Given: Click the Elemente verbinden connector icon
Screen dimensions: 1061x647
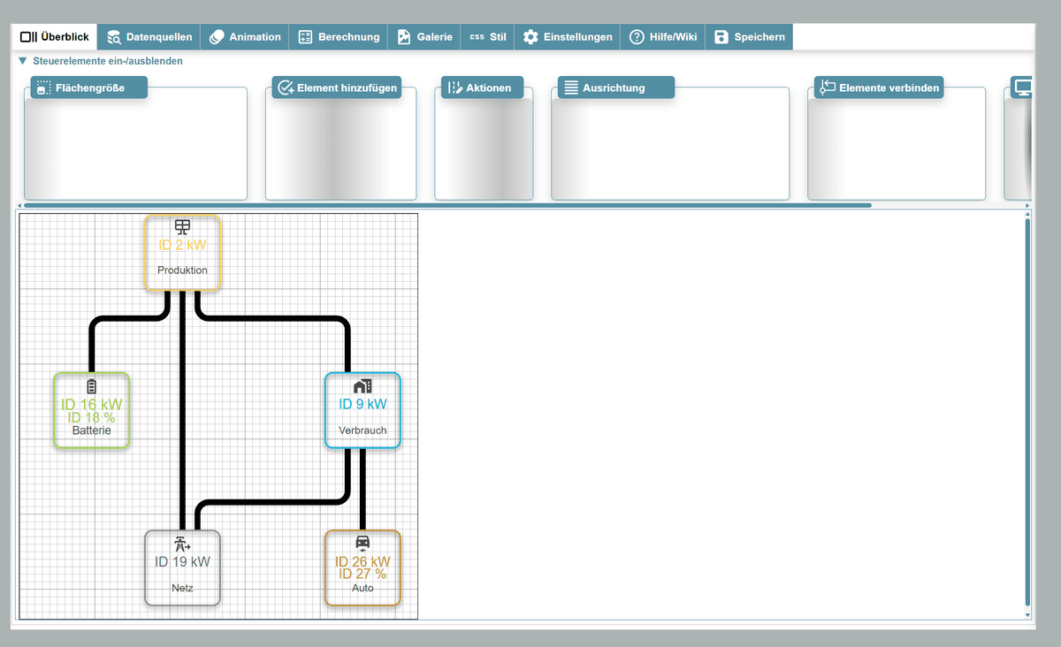Looking at the screenshot, I should coord(828,88).
